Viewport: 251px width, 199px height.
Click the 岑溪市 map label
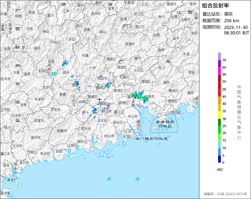[x=39, y=99]
